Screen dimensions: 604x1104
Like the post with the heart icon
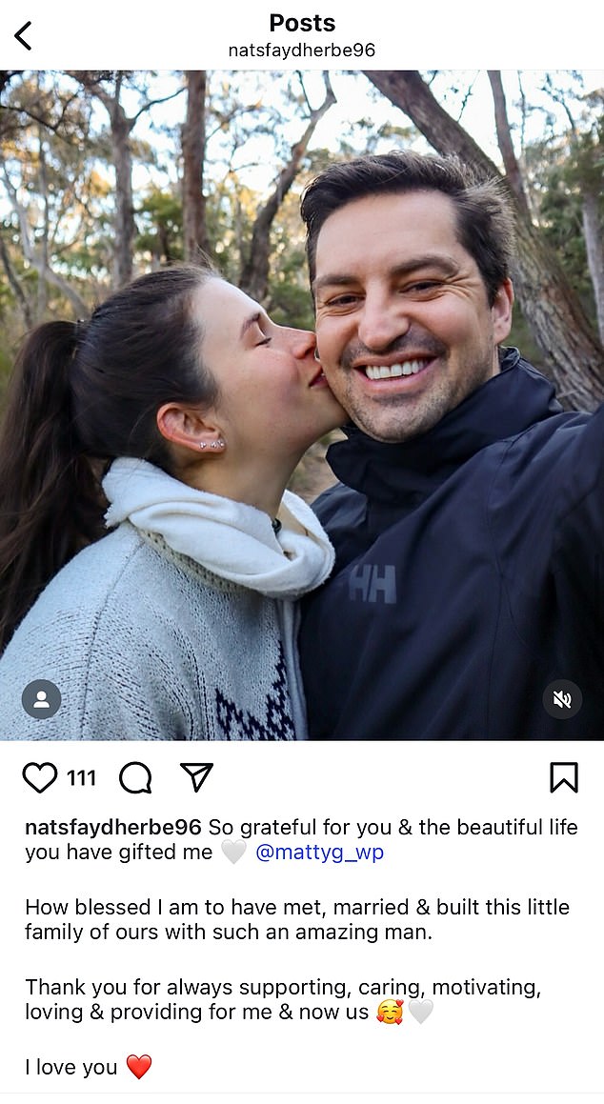(40, 777)
